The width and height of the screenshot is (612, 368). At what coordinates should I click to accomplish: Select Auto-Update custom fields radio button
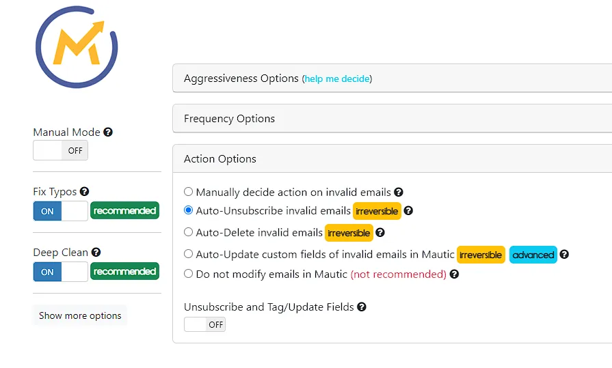[x=189, y=254]
